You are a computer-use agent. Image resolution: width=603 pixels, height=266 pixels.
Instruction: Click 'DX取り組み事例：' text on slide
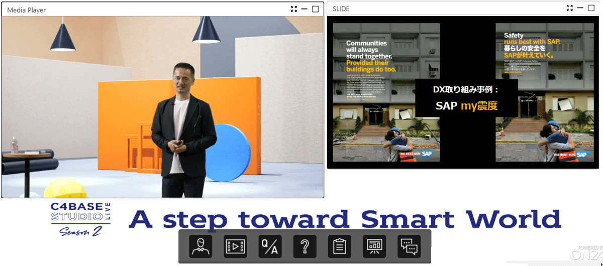coord(465,90)
